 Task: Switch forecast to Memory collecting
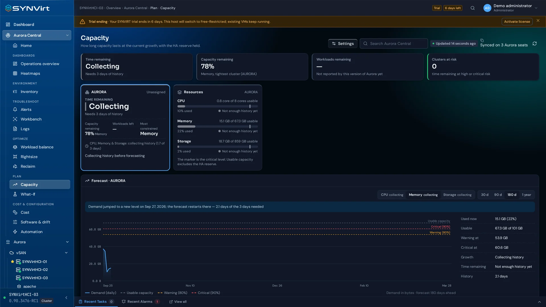(423, 195)
